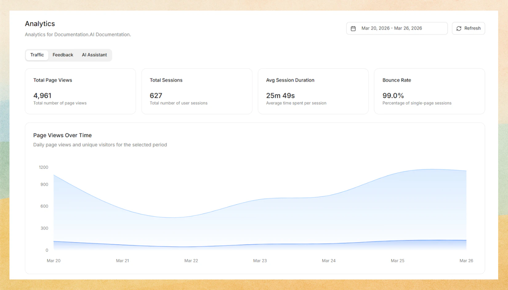The height and width of the screenshot is (290, 508).
Task: Click the 4,961 page views value
Action: [x=42, y=96]
